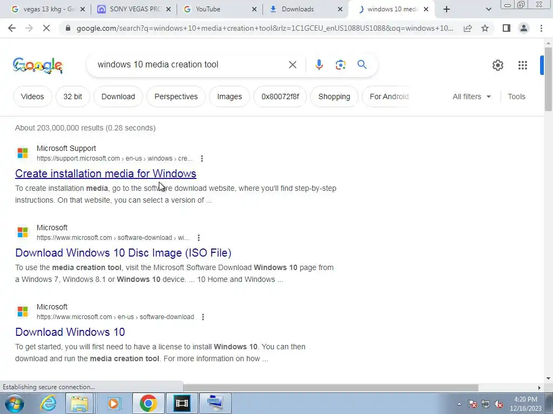Submit search with magnifier icon
553x414 pixels.
pyautogui.click(x=362, y=65)
